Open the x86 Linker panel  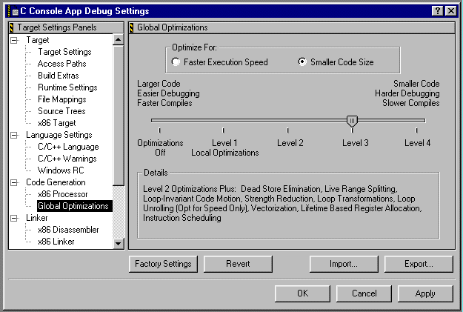(x=56, y=242)
